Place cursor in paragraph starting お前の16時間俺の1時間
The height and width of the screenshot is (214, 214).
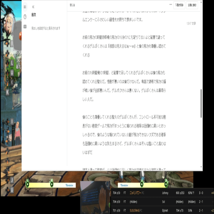tap(124, 86)
